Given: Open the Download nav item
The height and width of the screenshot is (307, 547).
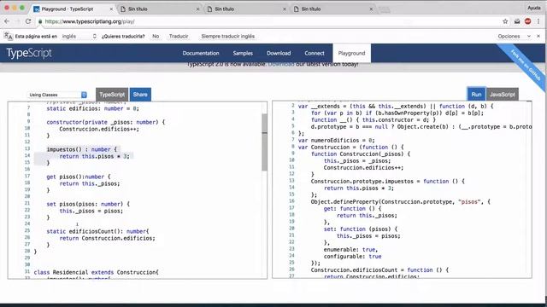Looking at the screenshot, I should [279, 53].
